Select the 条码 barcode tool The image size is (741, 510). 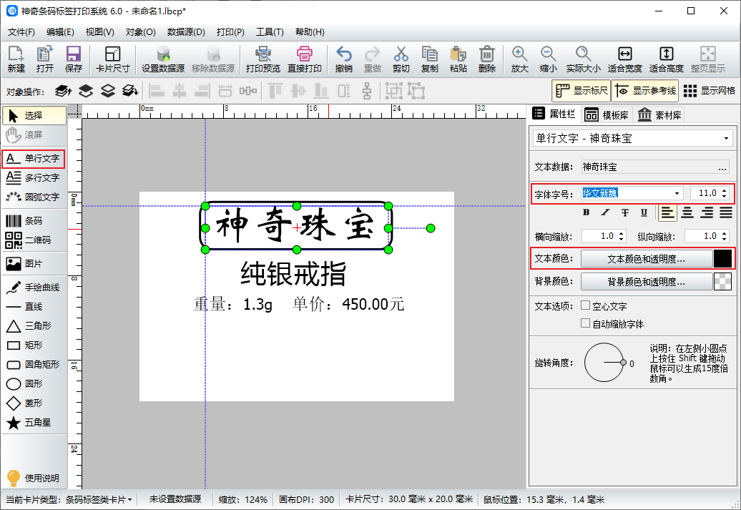[33, 221]
